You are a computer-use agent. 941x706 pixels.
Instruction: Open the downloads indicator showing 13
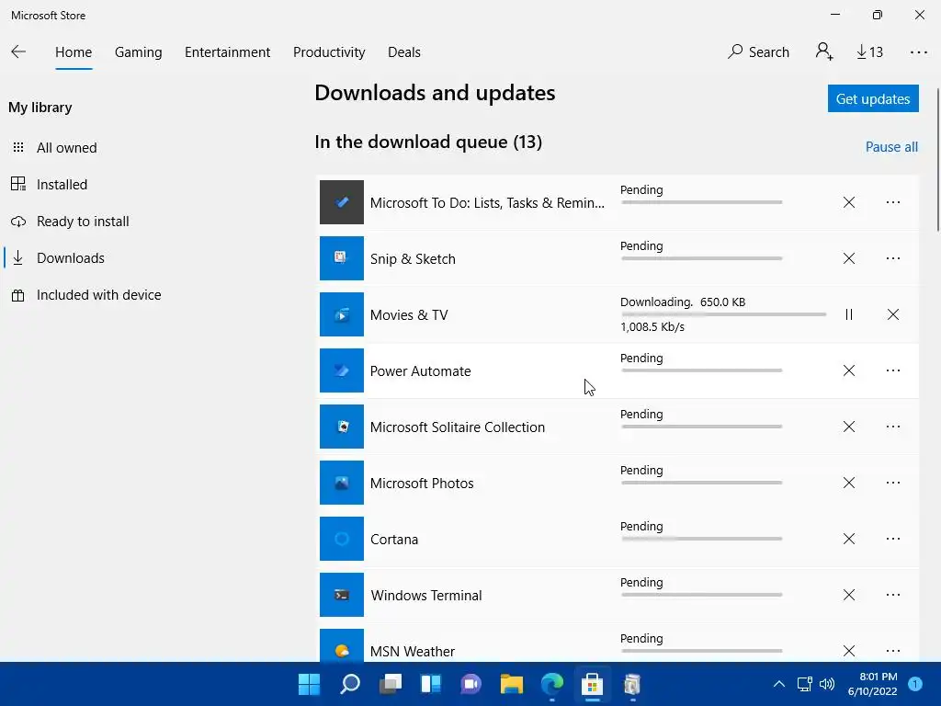click(x=869, y=52)
